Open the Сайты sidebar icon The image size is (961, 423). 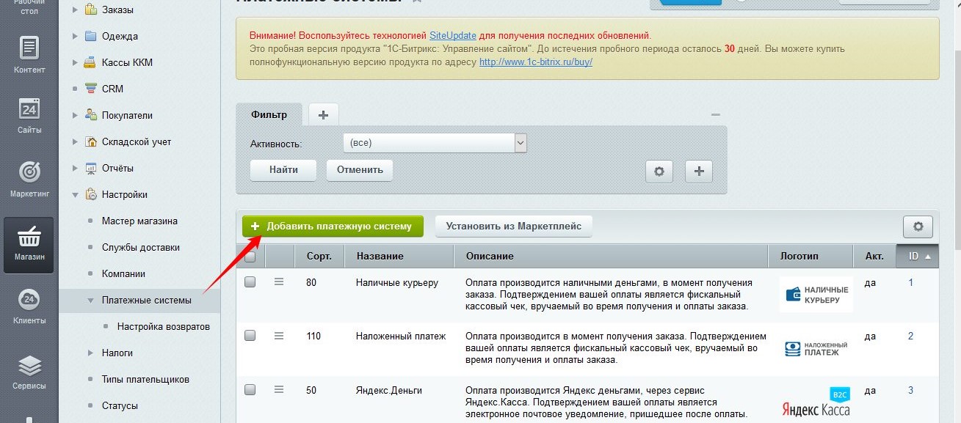[x=29, y=115]
